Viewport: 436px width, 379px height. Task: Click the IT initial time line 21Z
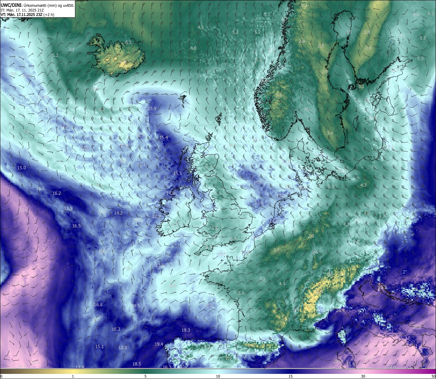click(21, 10)
